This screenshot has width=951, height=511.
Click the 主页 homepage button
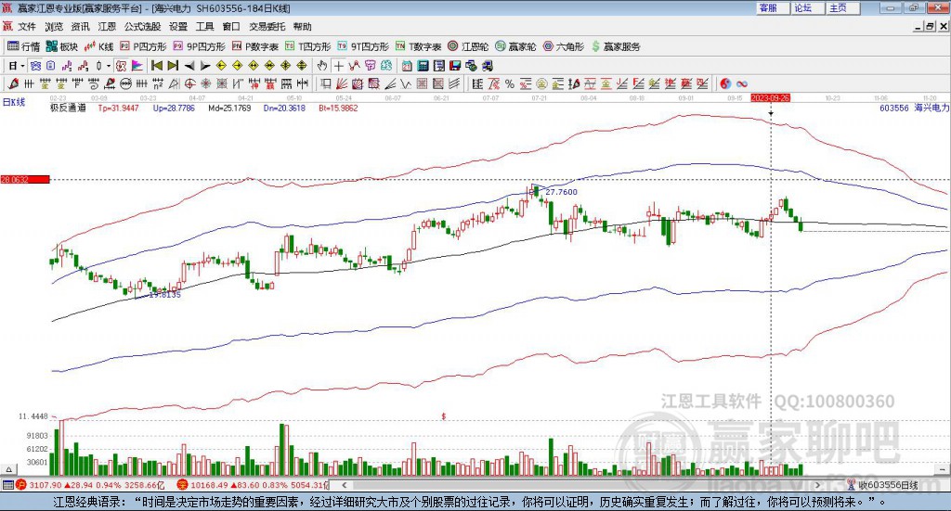click(x=842, y=7)
